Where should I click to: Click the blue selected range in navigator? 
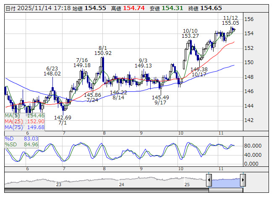tap(226, 183)
